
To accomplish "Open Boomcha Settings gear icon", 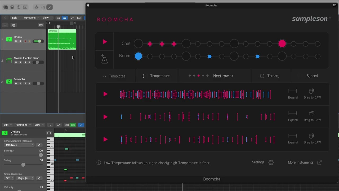I will pyautogui.click(x=271, y=163).
